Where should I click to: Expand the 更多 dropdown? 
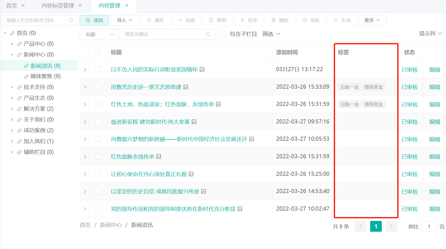(x=372, y=20)
